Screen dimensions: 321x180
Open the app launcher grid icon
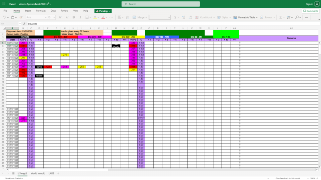[x=4, y=4]
